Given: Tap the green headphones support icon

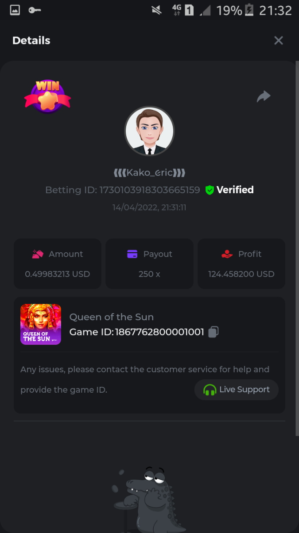Looking at the screenshot, I should pyautogui.click(x=210, y=390).
